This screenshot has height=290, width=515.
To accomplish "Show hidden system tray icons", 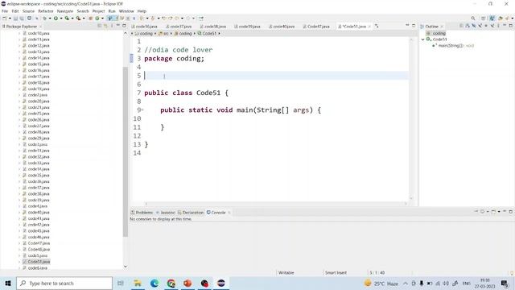I will point(406,283).
